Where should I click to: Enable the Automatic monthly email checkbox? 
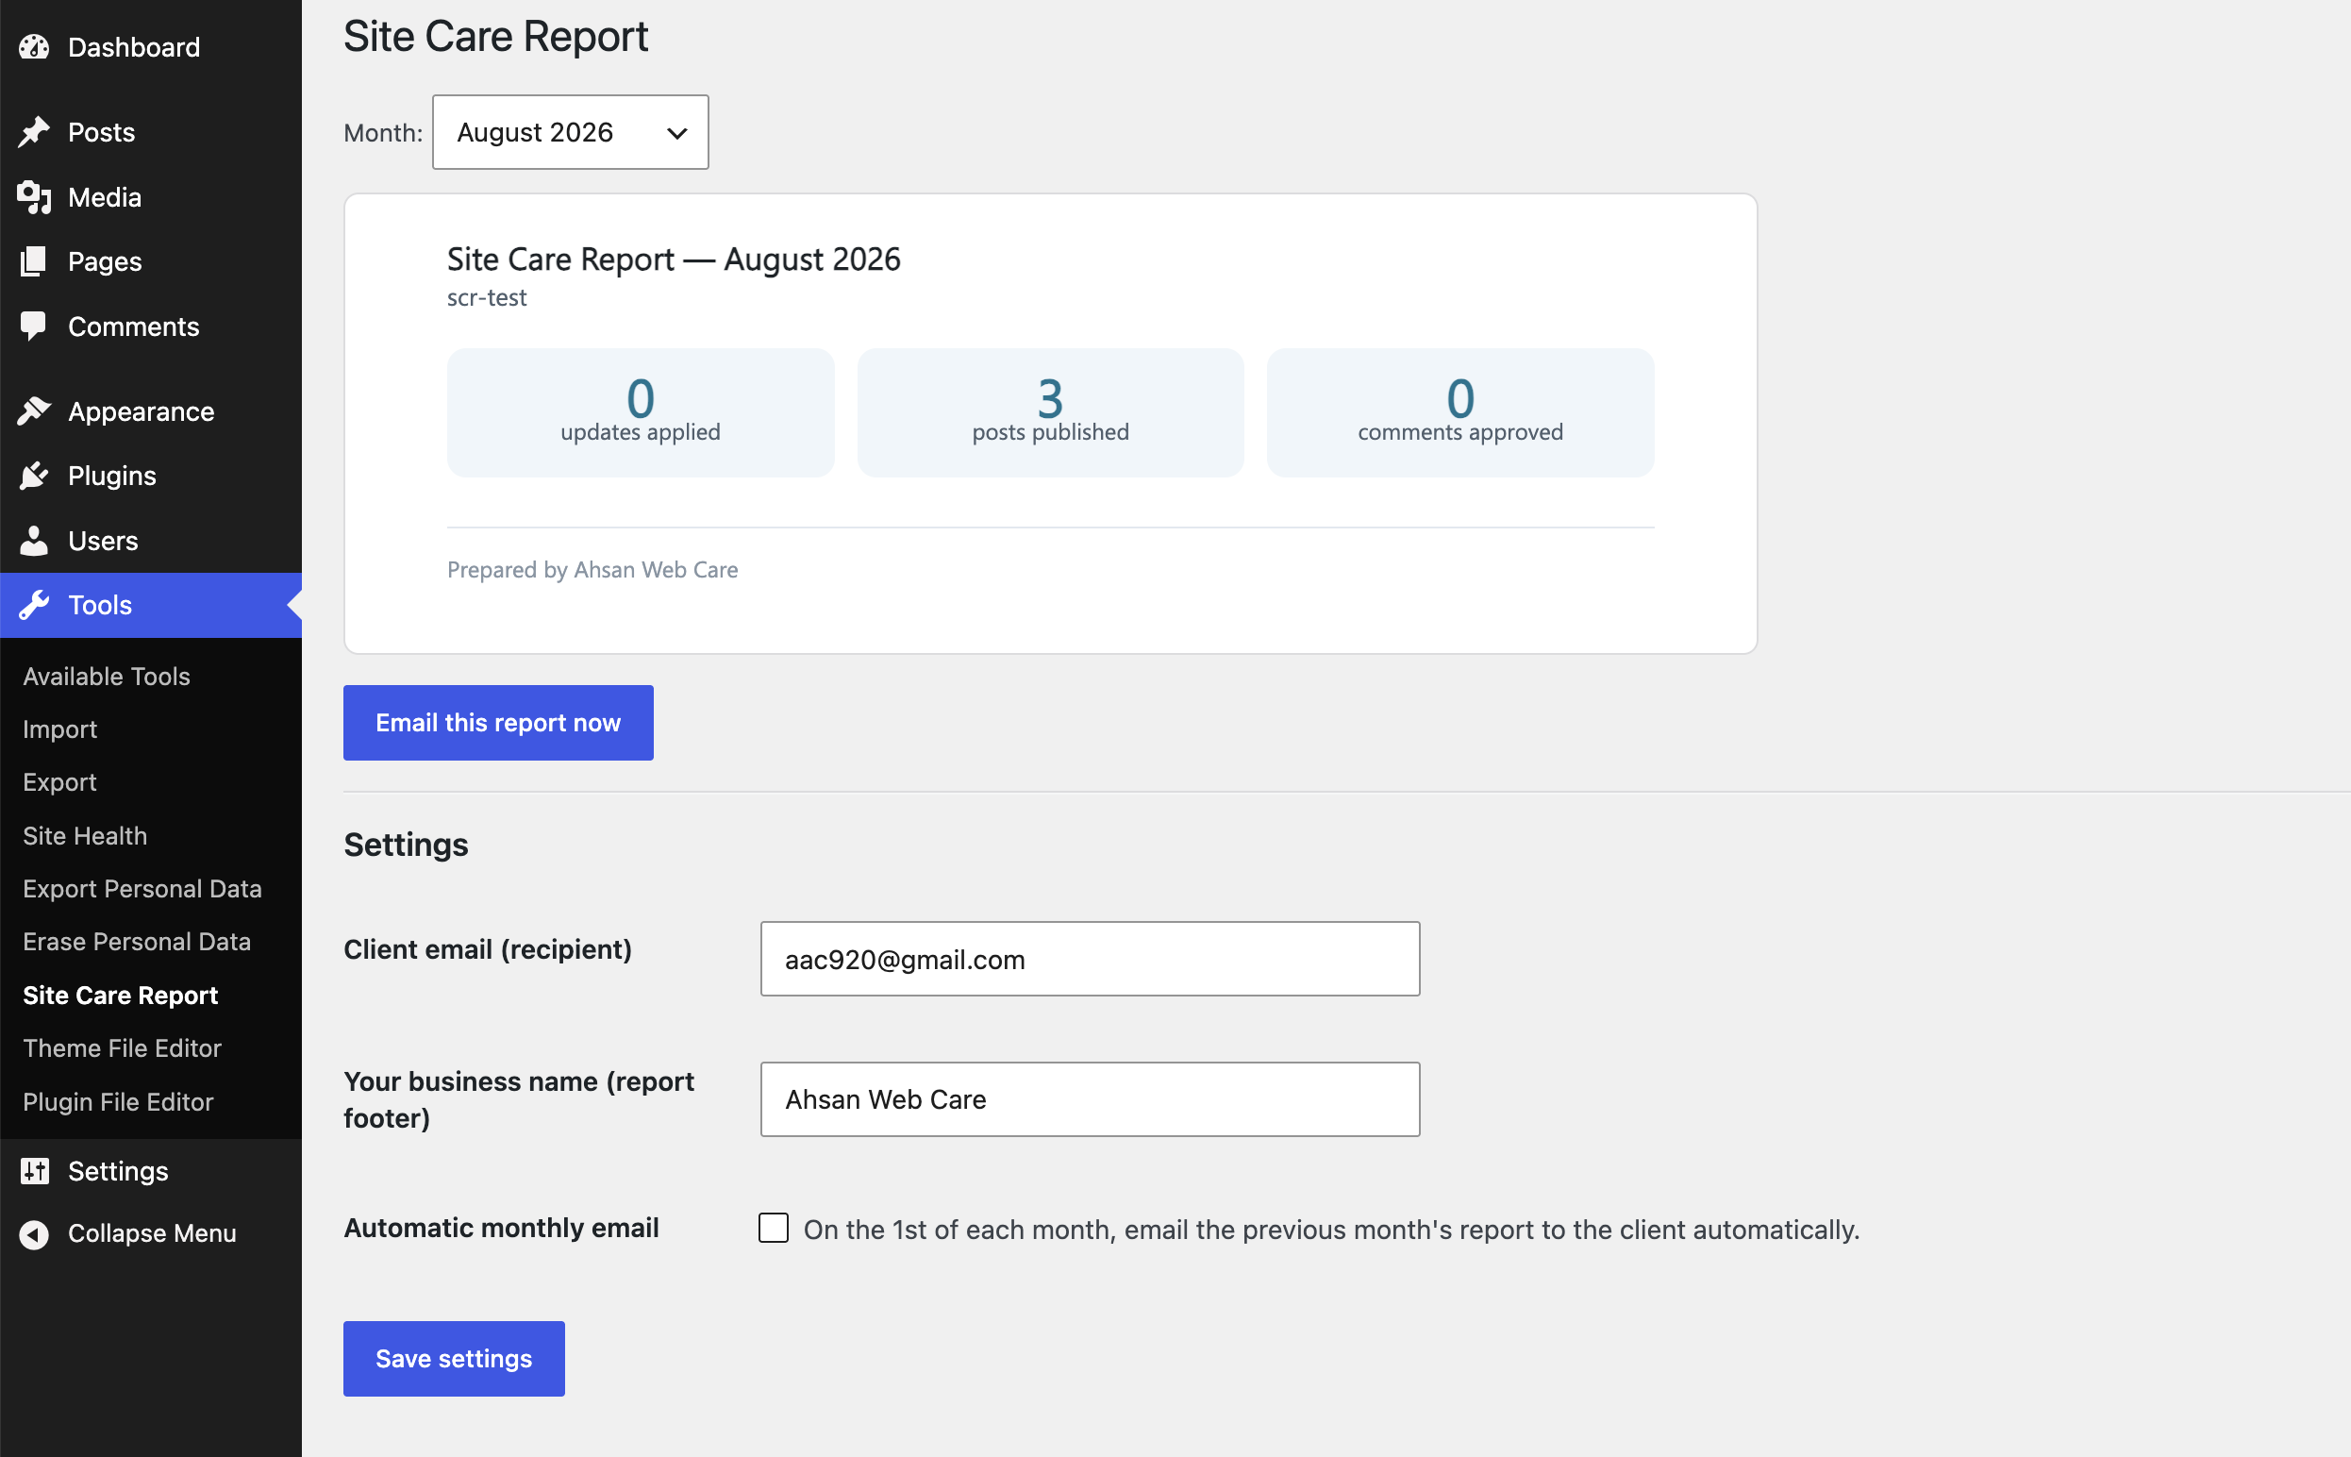[x=774, y=1228]
